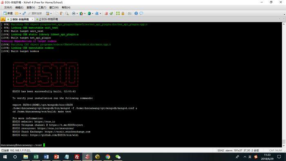
Task: Expand the color scheme dropdown arrow
Action: [85, 13]
